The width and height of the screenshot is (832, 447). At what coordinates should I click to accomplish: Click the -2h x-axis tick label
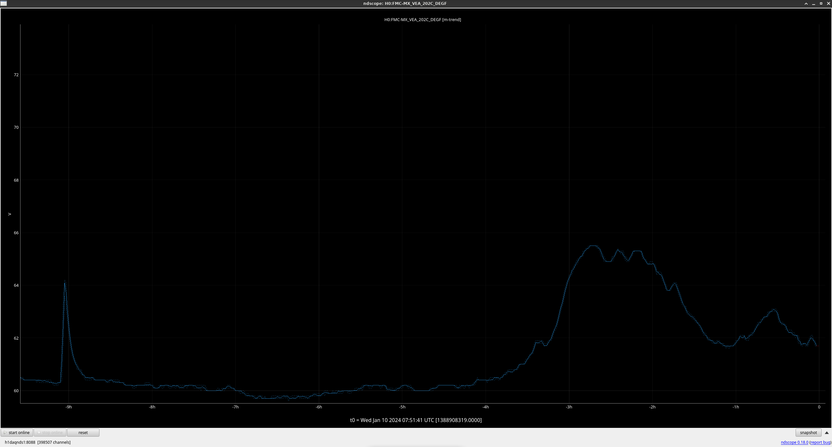[x=652, y=407]
